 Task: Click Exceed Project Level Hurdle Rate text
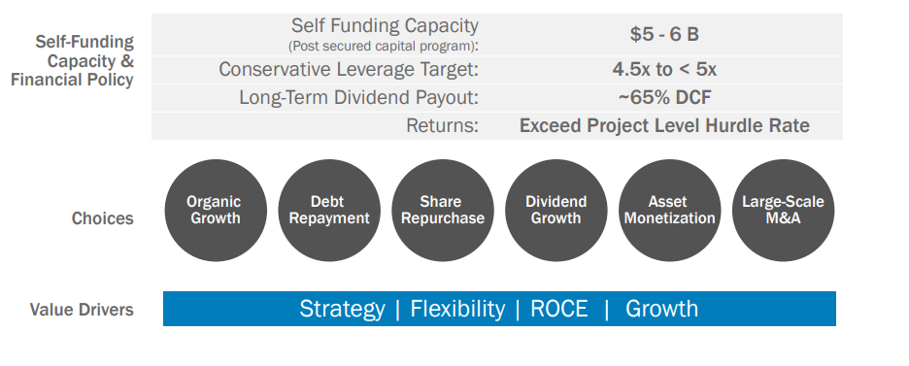[664, 125]
